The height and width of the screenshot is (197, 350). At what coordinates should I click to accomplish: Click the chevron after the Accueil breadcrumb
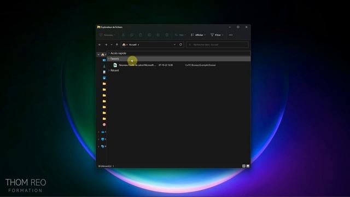coord(138,45)
